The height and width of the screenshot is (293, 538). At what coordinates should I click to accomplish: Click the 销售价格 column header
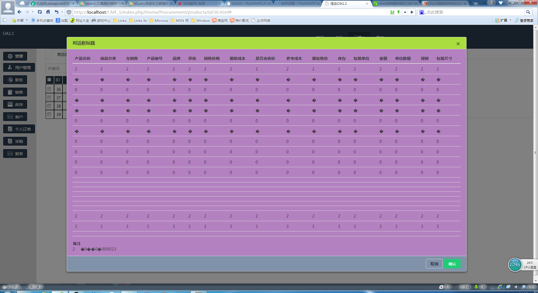pyautogui.click(x=212, y=58)
